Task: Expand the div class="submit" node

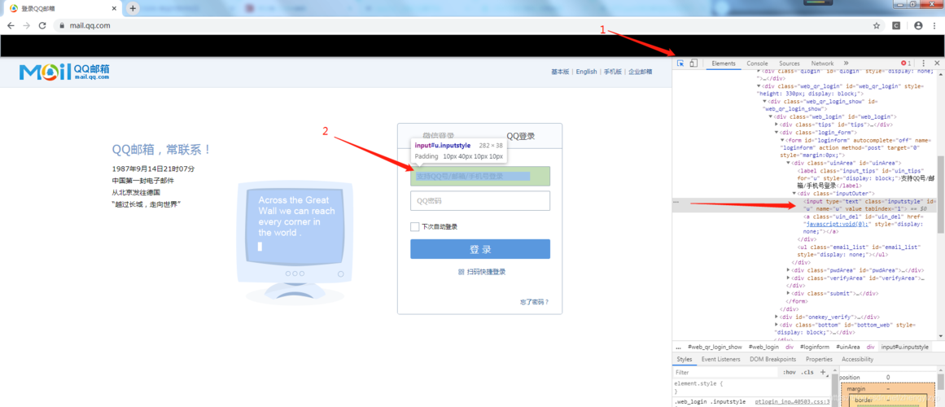Action: [x=788, y=293]
